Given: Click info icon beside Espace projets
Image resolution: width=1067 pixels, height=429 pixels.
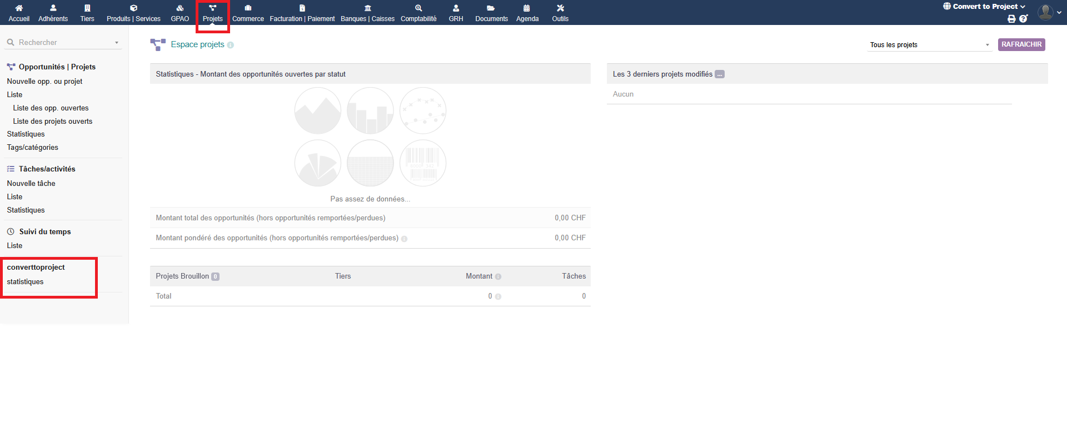Looking at the screenshot, I should [231, 45].
